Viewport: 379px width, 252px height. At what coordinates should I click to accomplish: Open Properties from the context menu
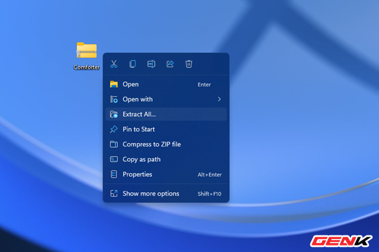point(166,174)
